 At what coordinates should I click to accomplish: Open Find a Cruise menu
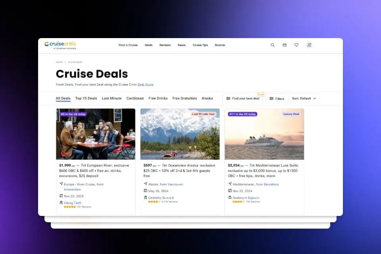pyautogui.click(x=128, y=45)
